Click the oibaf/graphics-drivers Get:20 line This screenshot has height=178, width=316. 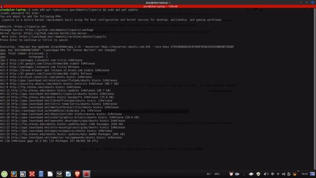[x=70, y=117]
